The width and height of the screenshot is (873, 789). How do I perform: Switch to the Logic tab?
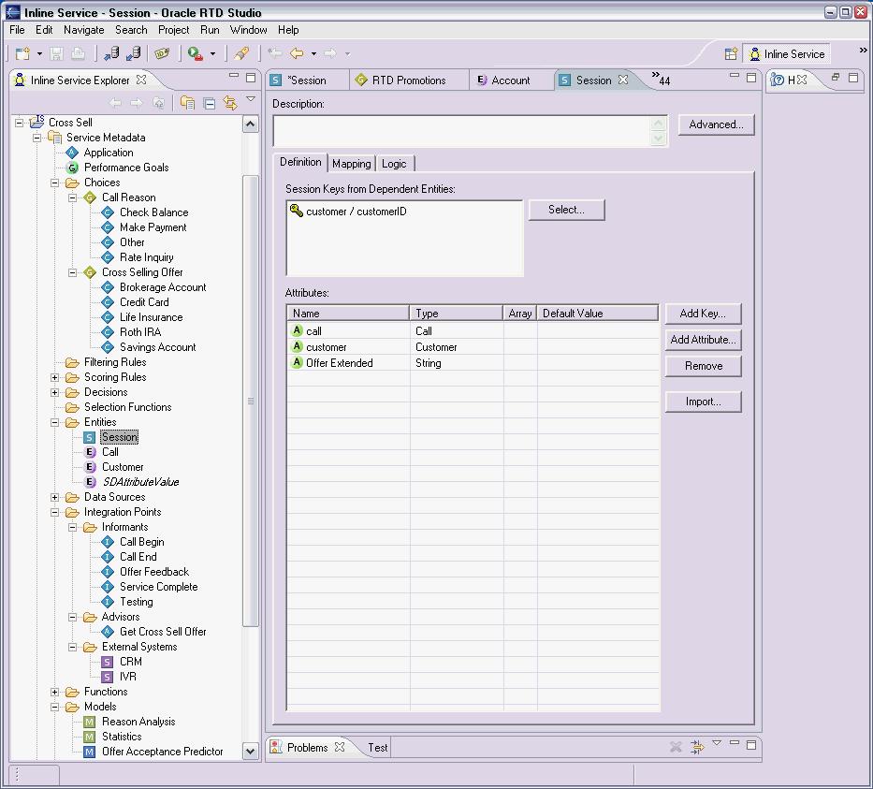(x=394, y=164)
